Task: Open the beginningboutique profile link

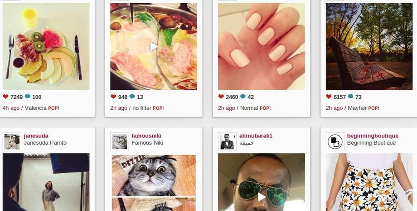Action: (x=373, y=136)
